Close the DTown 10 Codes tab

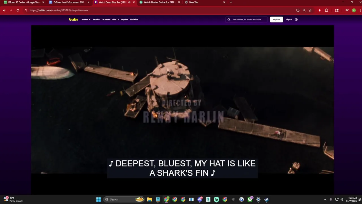pyautogui.click(x=43, y=2)
